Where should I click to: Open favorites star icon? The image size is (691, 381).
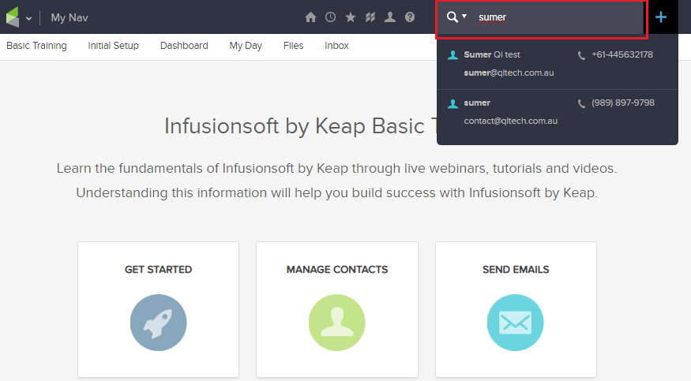click(351, 17)
